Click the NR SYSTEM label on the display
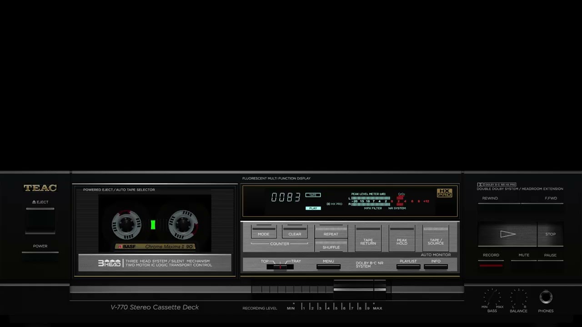The image size is (582, 327). coord(397,208)
